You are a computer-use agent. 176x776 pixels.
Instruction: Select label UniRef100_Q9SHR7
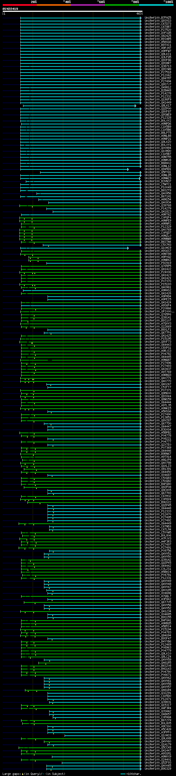point(158,63)
